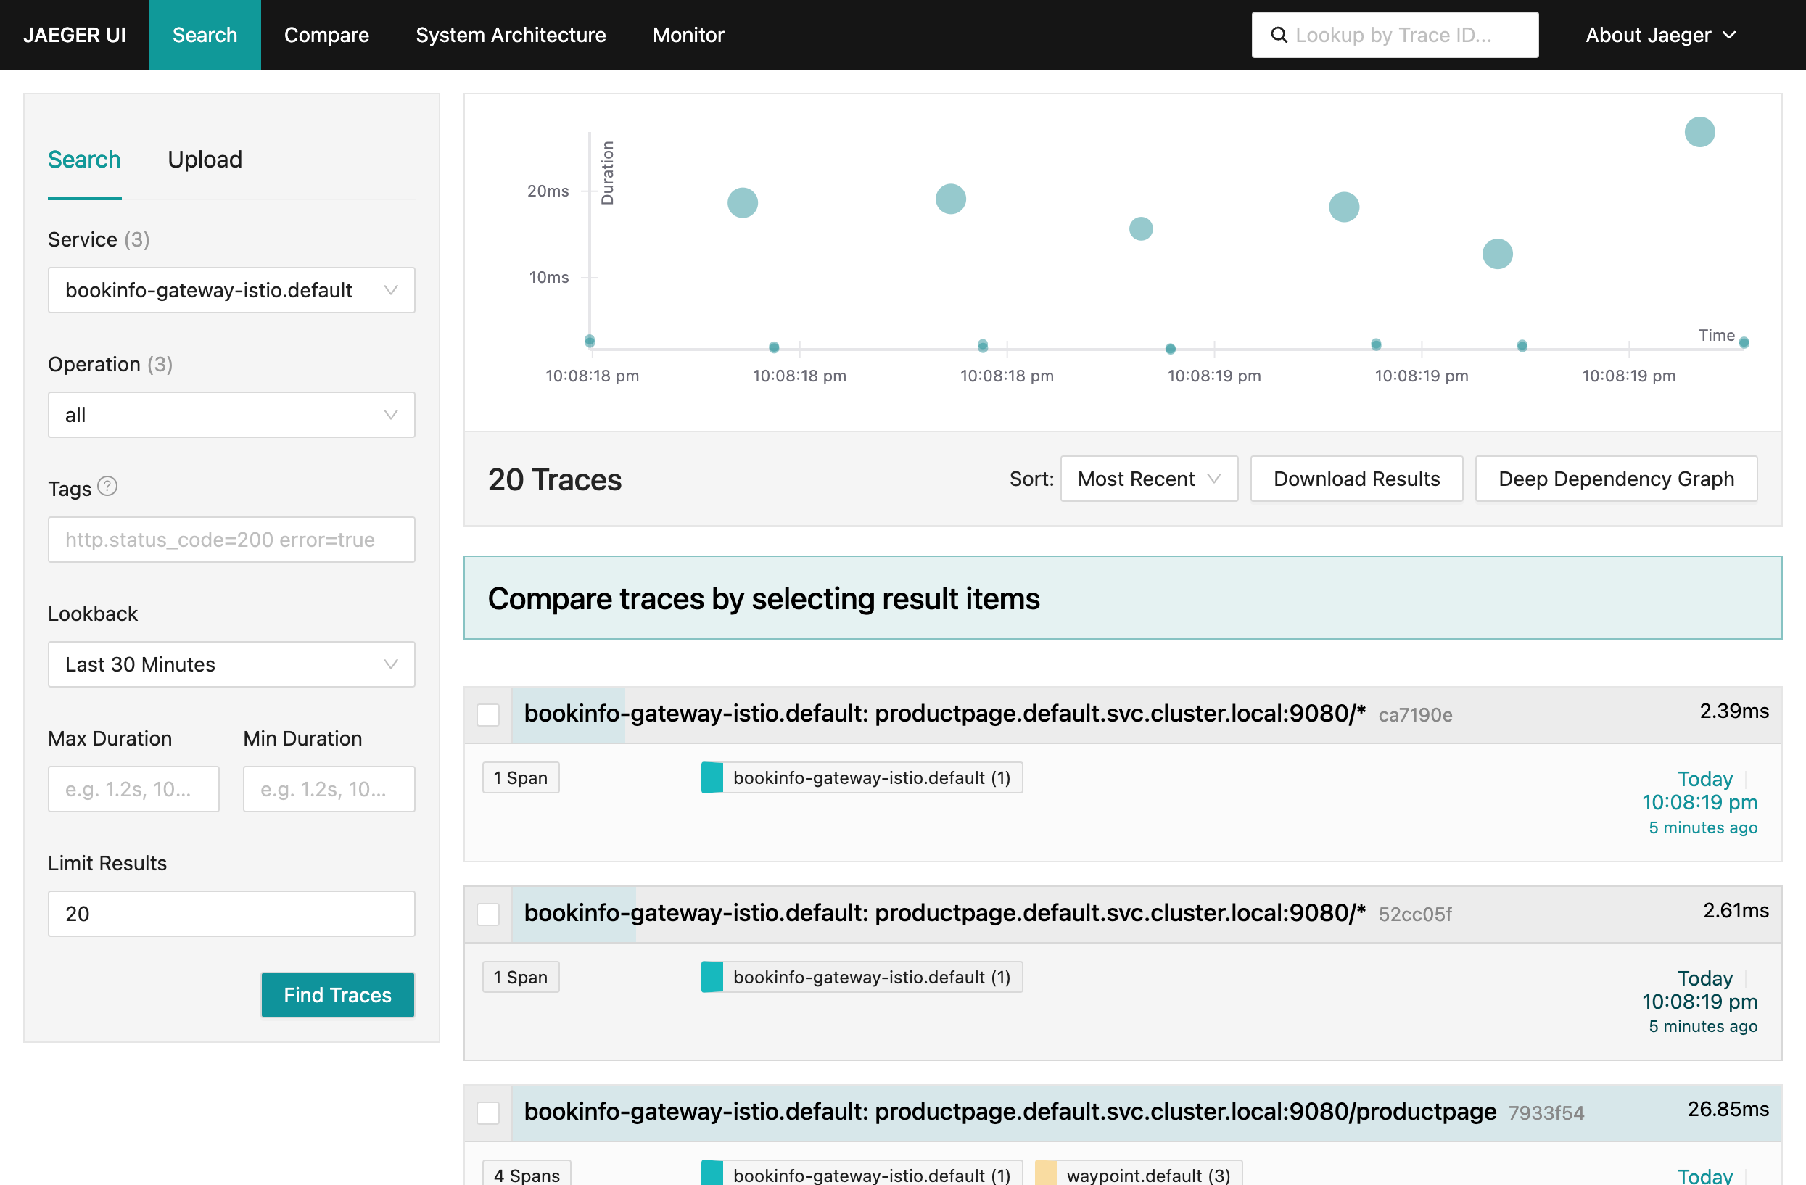This screenshot has width=1806, height=1185.
Task: Open System Architecture in top navigation
Action: click(511, 35)
